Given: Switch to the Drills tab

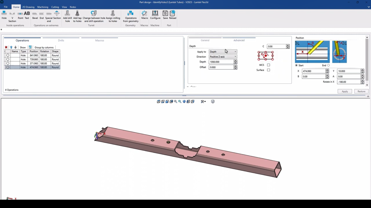Looking at the screenshot, I should 61,40.
